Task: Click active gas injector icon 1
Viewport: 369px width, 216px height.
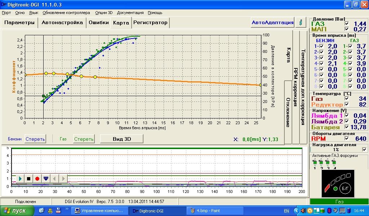Action: 315,162
